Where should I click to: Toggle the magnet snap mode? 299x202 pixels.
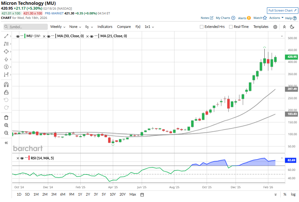[6, 85]
